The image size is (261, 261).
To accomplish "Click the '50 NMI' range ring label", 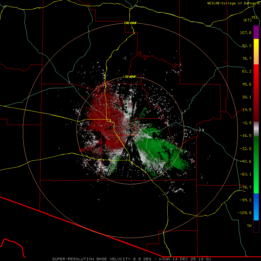I will [130, 77].
